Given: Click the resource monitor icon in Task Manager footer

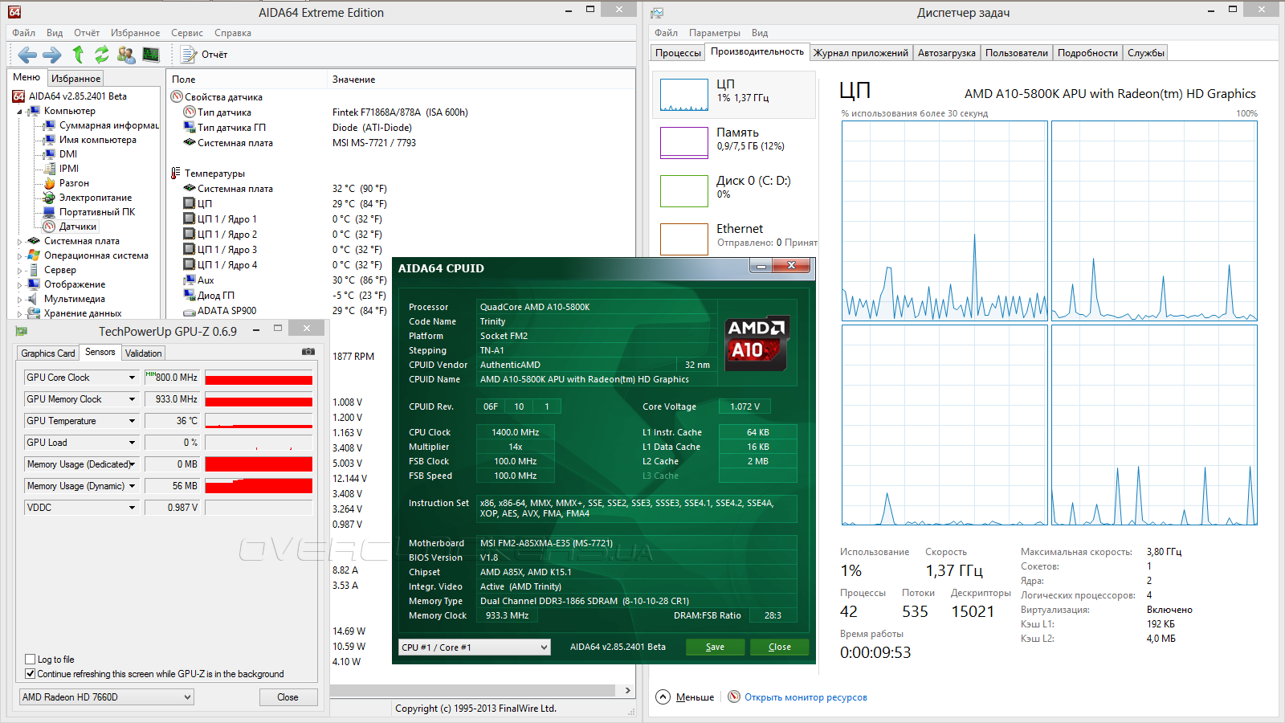Looking at the screenshot, I should coord(734,696).
